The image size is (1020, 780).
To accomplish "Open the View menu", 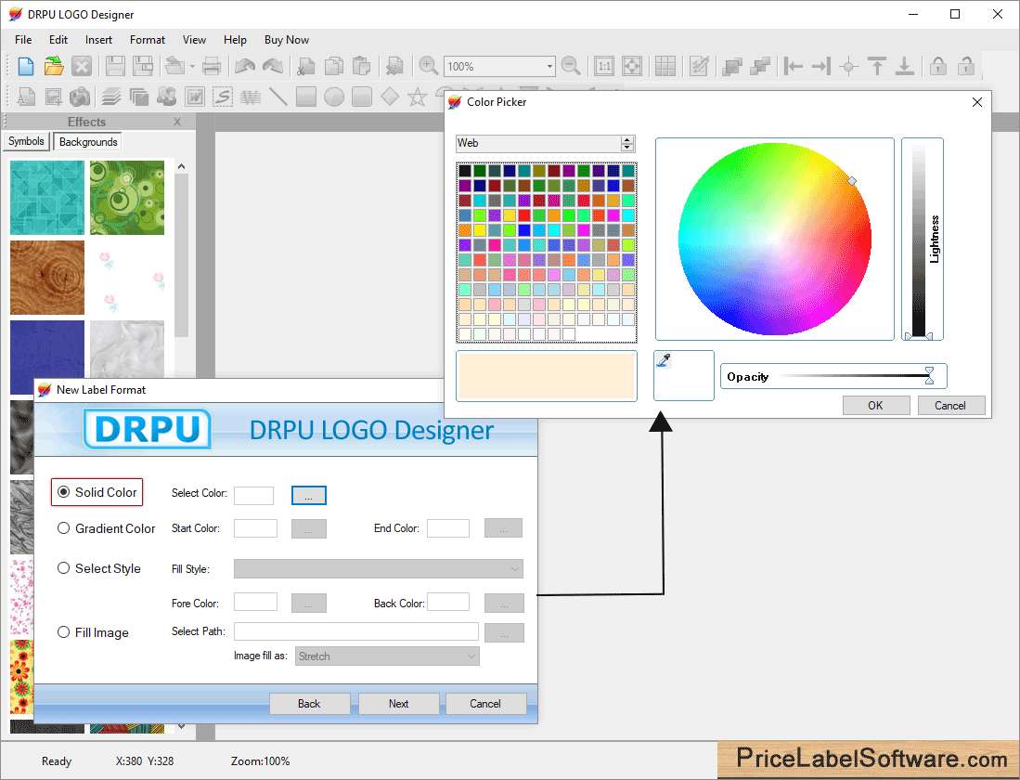I will 194,40.
